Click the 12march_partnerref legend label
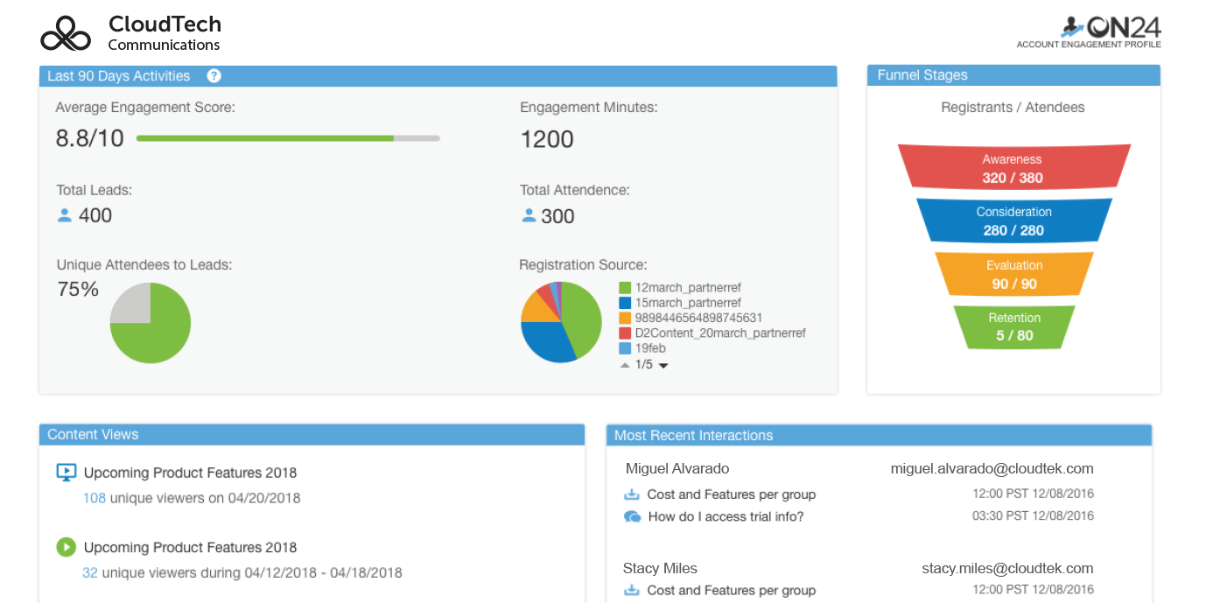The image size is (1206, 603). pos(688,288)
